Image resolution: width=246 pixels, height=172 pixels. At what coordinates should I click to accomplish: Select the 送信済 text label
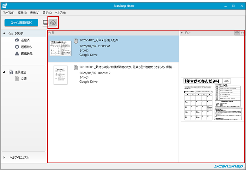click(25, 40)
